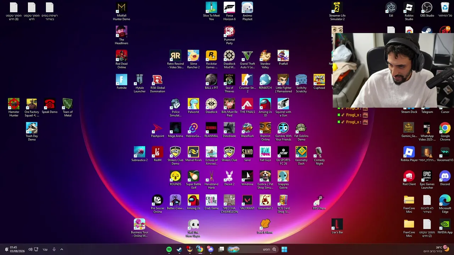Open the Geometry Dash shortcut

[301, 156]
